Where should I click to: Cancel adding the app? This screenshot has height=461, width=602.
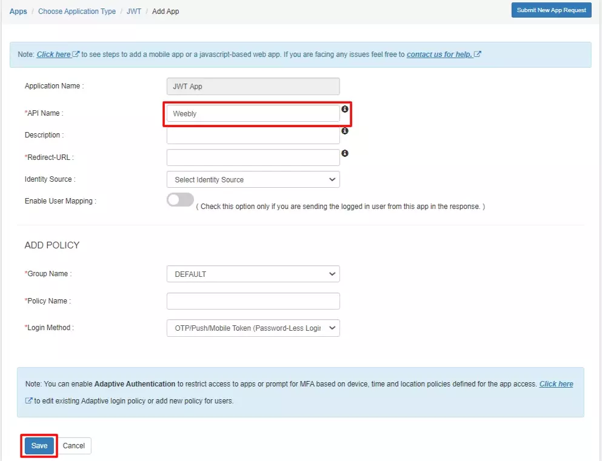[74, 446]
